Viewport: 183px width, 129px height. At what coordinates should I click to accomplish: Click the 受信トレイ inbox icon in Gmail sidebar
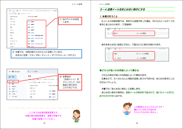coord(10,81)
